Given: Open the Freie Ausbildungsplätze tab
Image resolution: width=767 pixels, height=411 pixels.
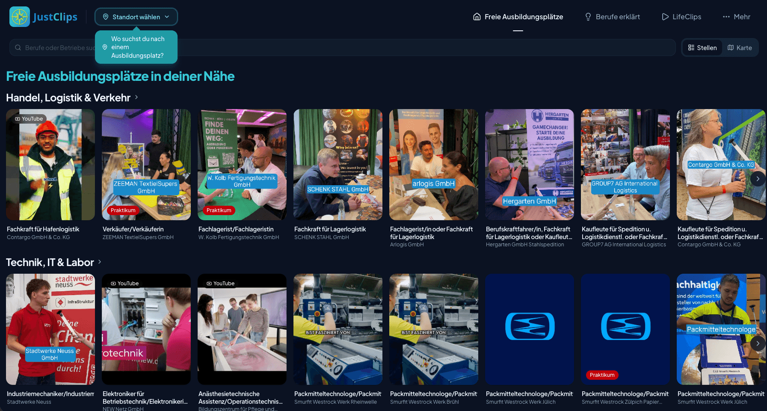Looking at the screenshot, I should click(x=518, y=17).
